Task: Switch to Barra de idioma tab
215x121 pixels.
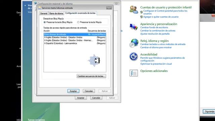Action: pyautogui.click(x=56, y=13)
